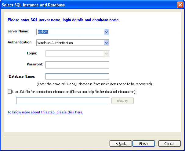Viewport: 185px width, 151px height.
Task: Click the 'Server Name:' label
Action: pyautogui.click(x=18, y=31)
